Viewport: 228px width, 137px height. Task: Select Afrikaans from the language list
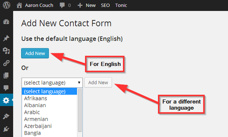(x=49, y=98)
